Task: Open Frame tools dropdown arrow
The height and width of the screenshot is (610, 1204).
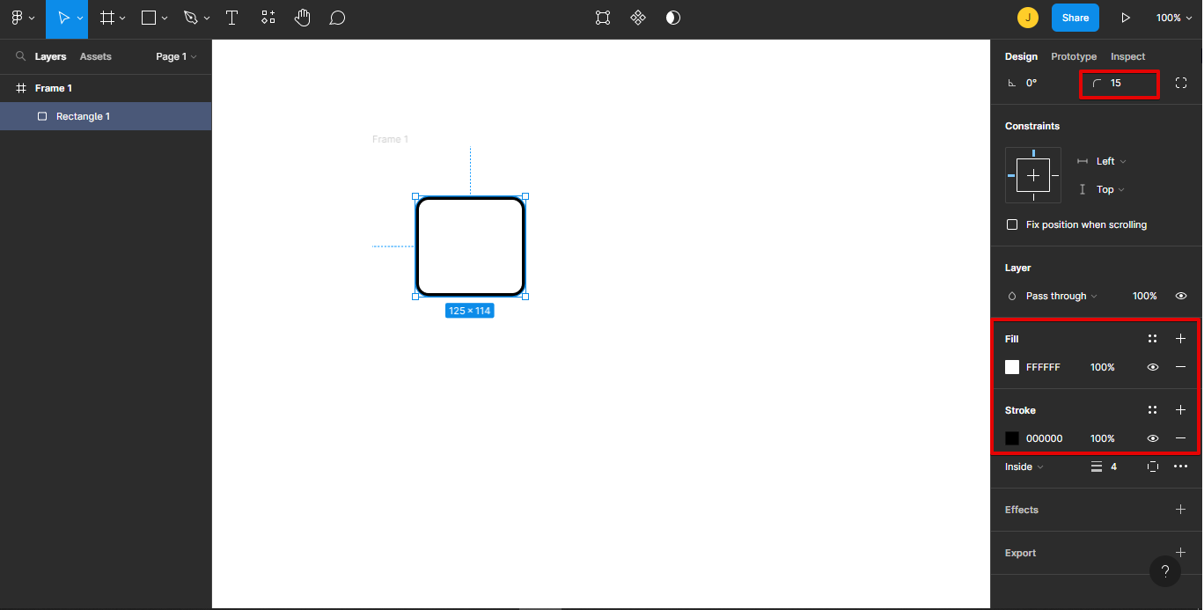Action: [x=122, y=18]
